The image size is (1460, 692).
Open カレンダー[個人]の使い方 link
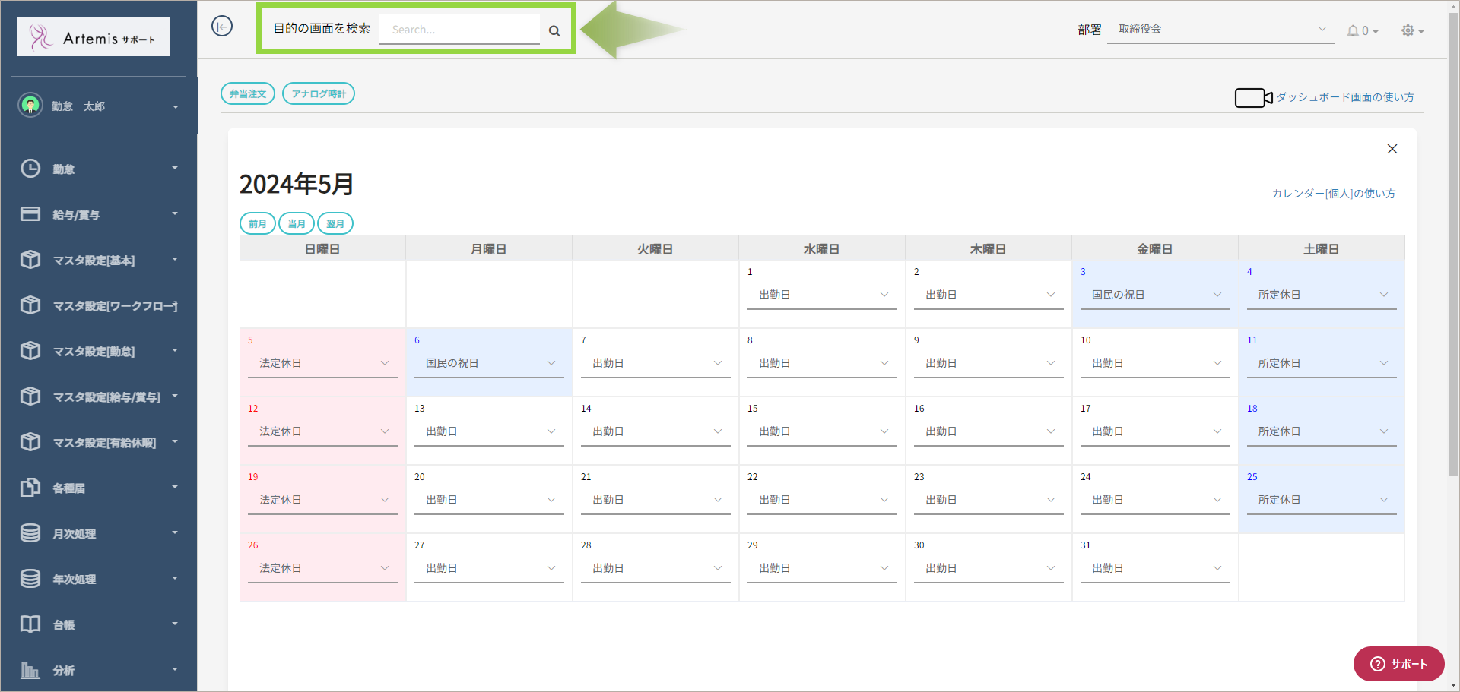(1333, 194)
